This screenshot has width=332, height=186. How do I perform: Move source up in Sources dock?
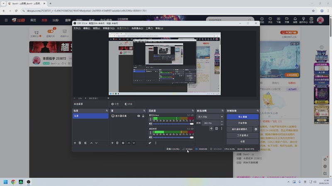click(129, 143)
